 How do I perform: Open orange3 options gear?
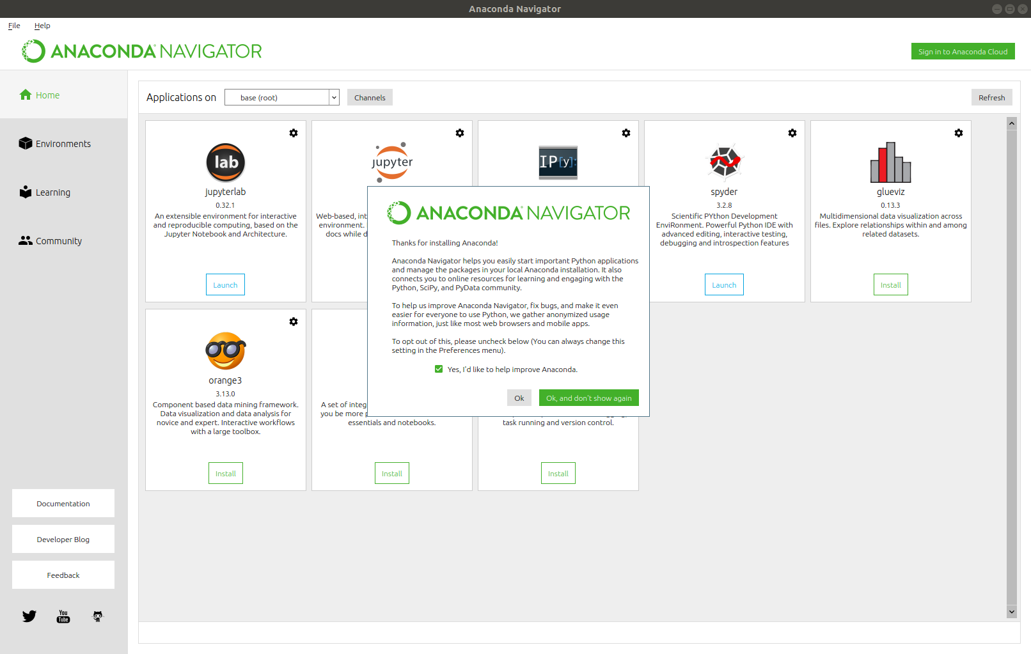pos(294,322)
